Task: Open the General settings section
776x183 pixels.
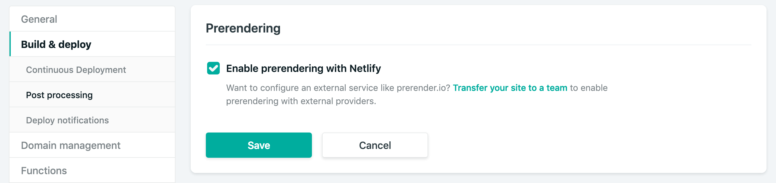Action: click(x=39, y=19)
